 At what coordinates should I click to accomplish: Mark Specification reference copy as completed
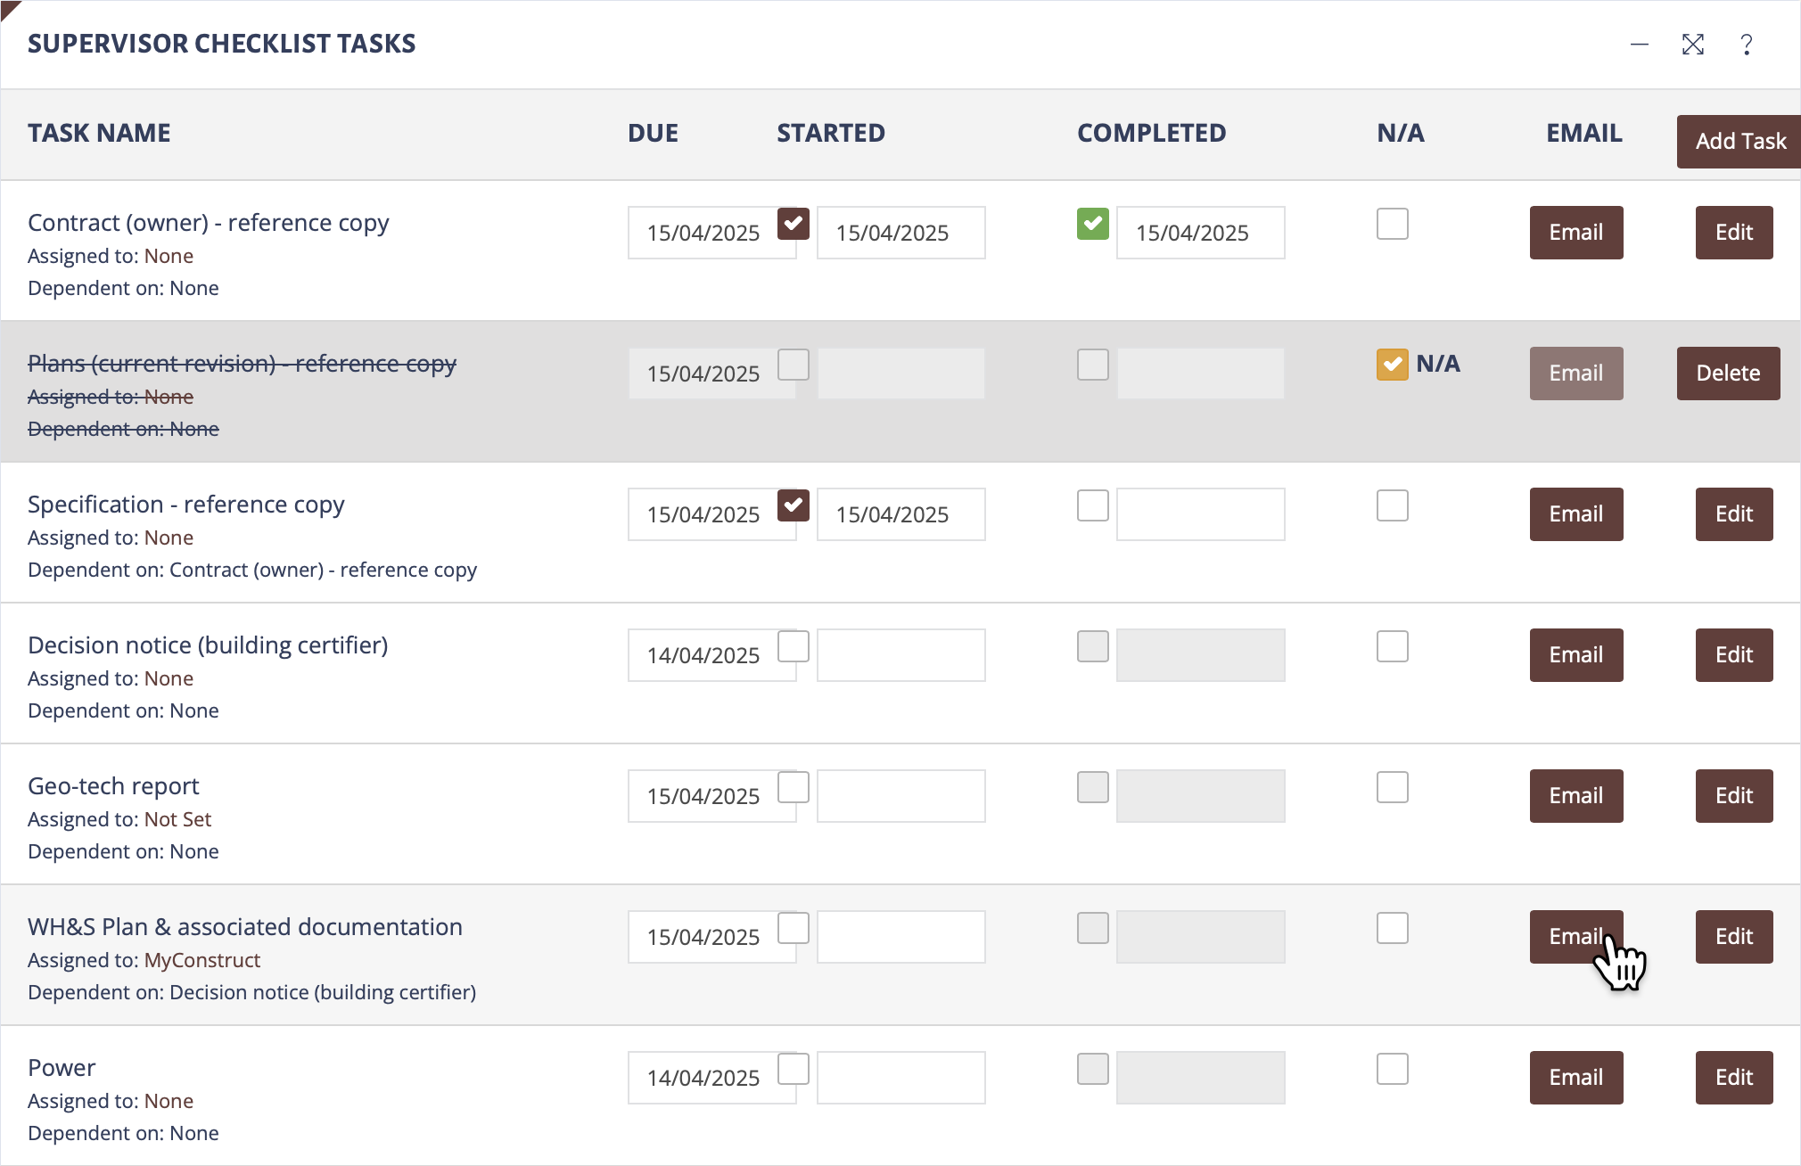pos(1092,505)
